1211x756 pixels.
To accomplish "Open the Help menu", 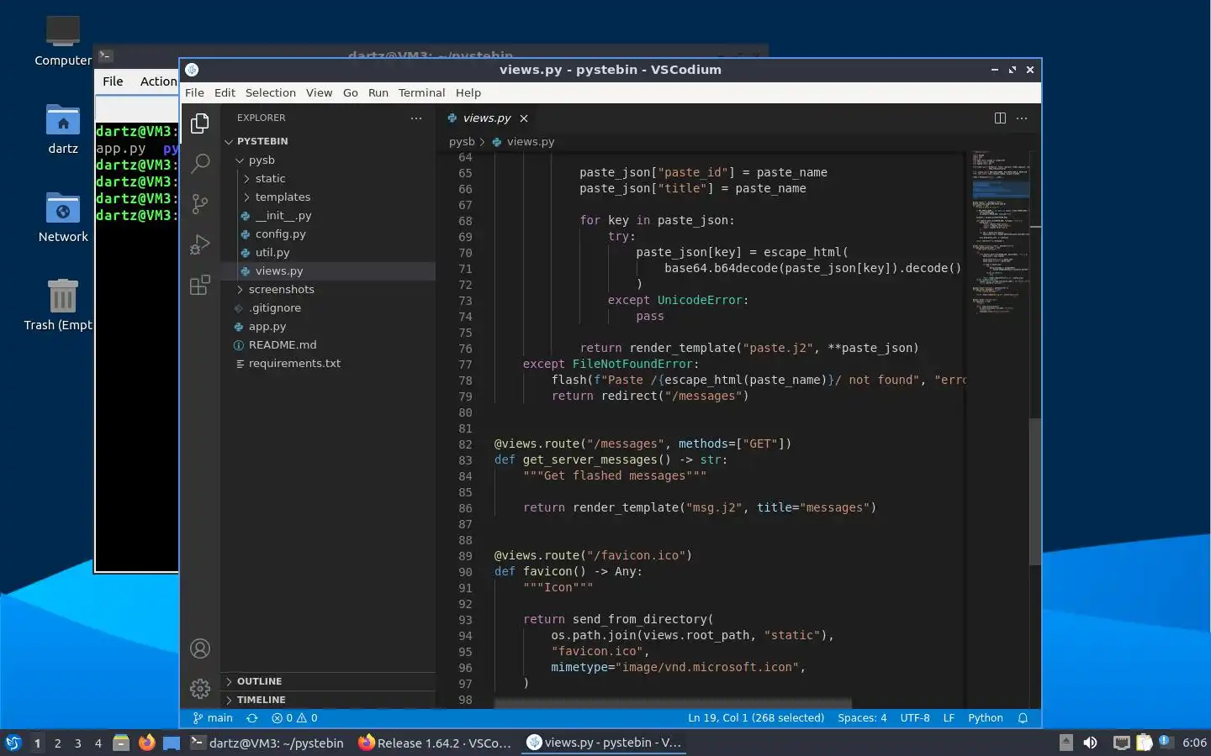I will (x=468, y=93).
